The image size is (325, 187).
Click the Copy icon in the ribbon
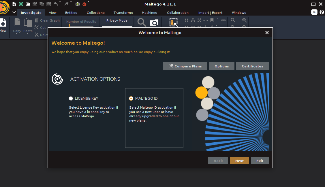click(x=17, y=22)
